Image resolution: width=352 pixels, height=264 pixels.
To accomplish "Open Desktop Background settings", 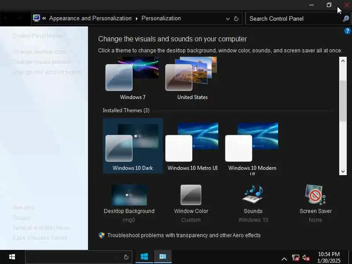I will tap(129, 203).
